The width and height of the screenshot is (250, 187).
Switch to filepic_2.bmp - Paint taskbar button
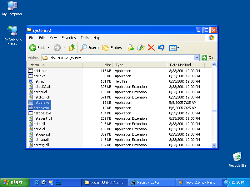point(199,182)
